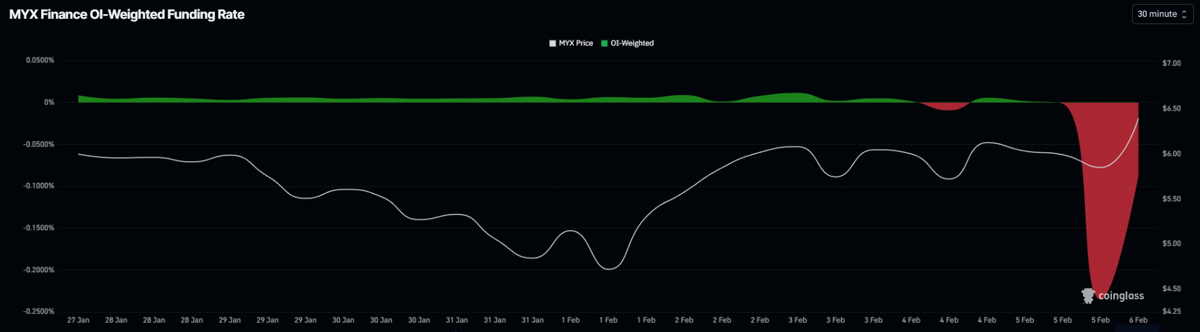
Task: Click the $5.00 price axis label
Action: coord(1171,243)
